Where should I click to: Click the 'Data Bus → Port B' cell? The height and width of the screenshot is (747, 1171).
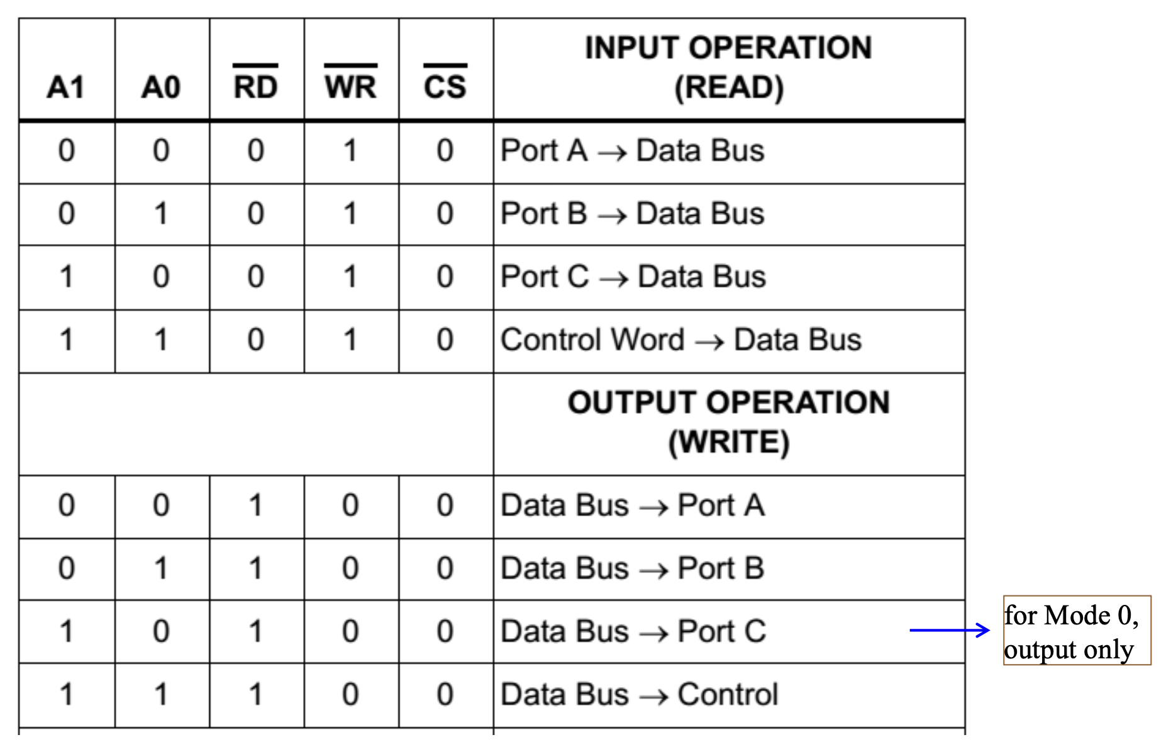632,568
